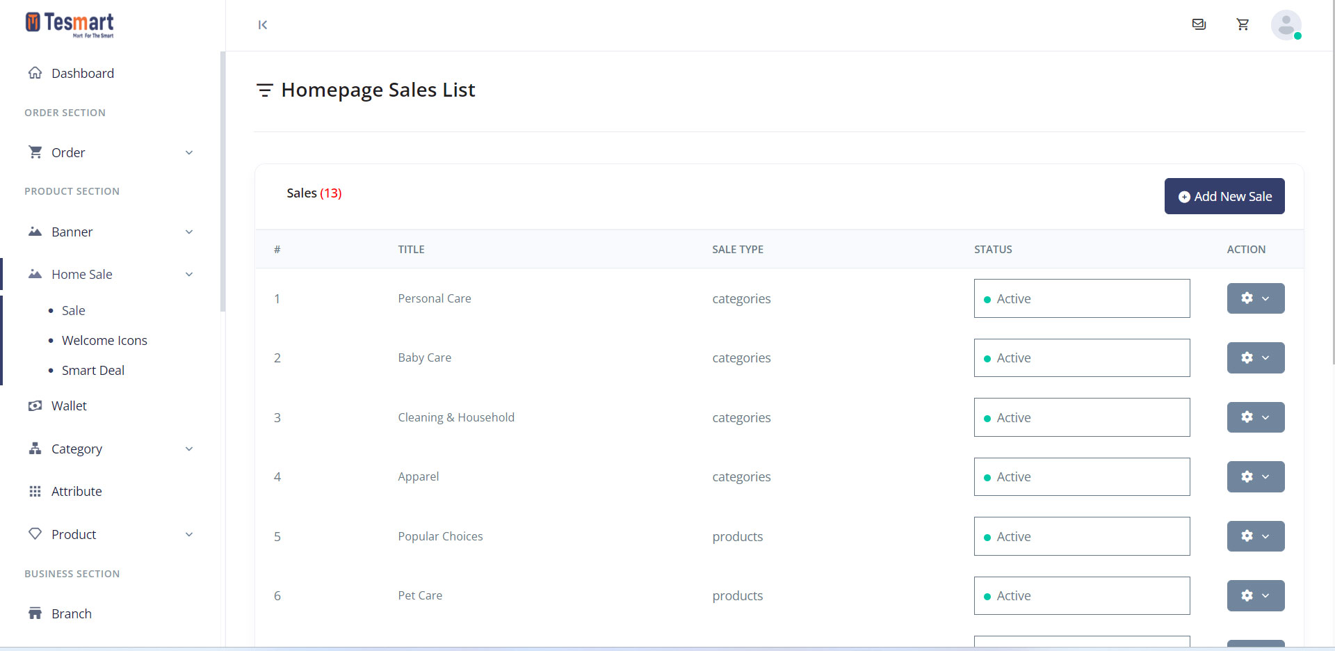Click the Active status box for Personal Care

(x=1082, y=298)
